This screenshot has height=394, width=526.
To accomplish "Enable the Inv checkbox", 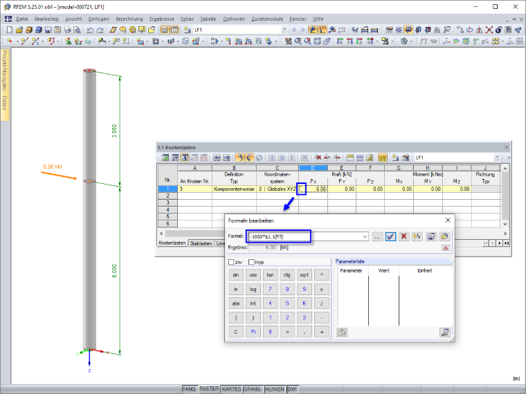I will click(x=231, y=262).
